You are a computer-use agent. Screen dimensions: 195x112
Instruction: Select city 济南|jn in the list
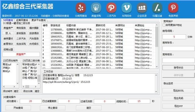6,68
